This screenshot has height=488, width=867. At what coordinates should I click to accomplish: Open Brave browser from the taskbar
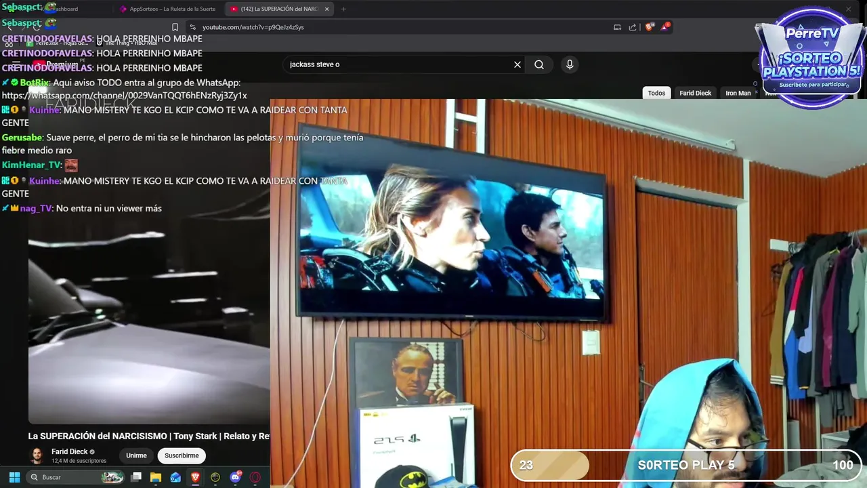(196, 477)
